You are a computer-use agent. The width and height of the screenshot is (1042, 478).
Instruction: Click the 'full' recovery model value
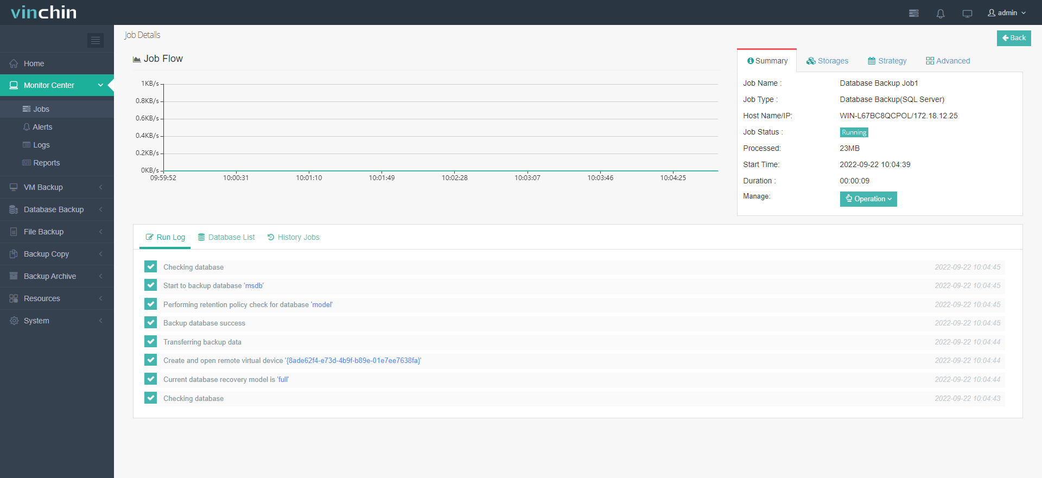click(x=283, y=379)
